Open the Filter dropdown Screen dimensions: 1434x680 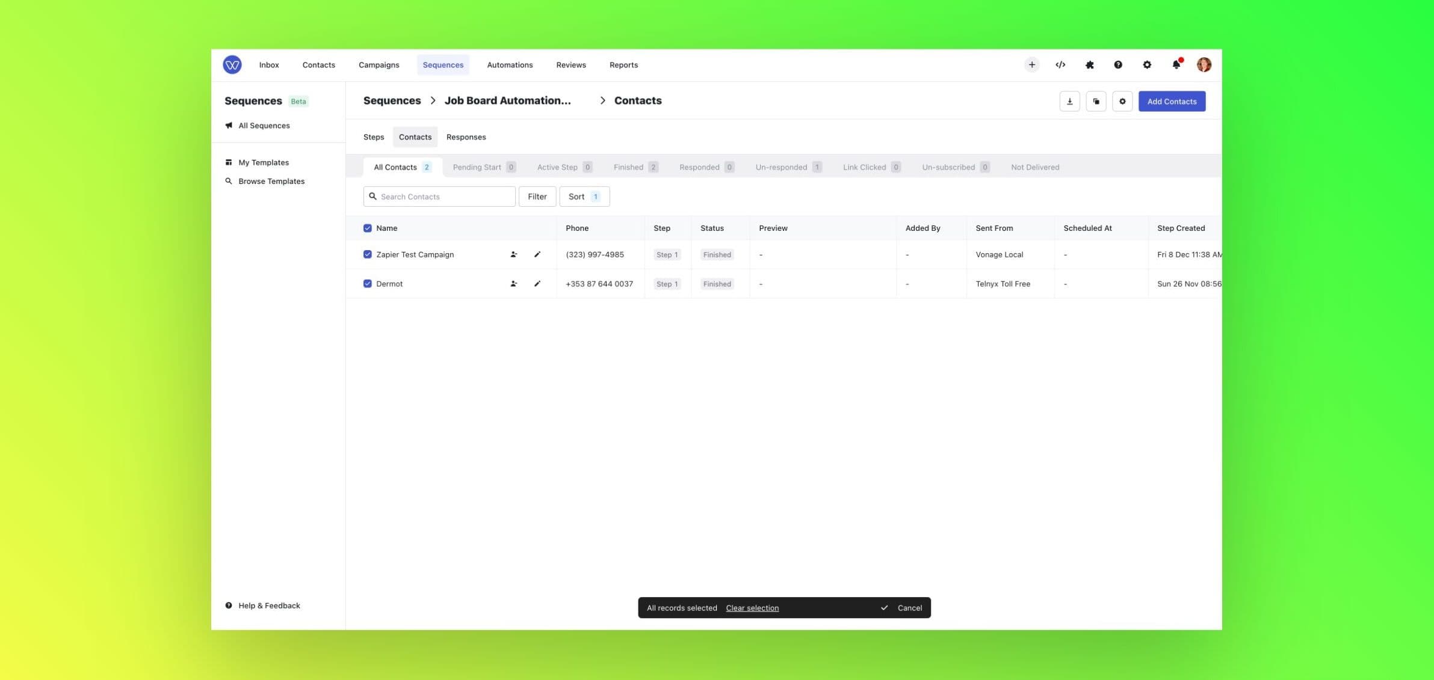537,196
